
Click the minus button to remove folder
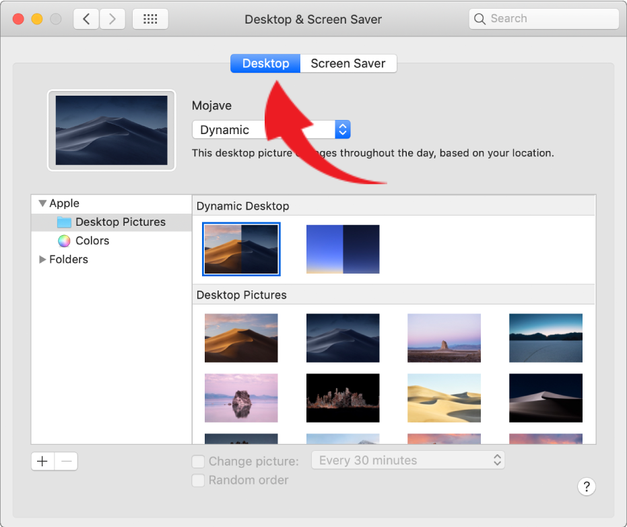pos(66,461)
